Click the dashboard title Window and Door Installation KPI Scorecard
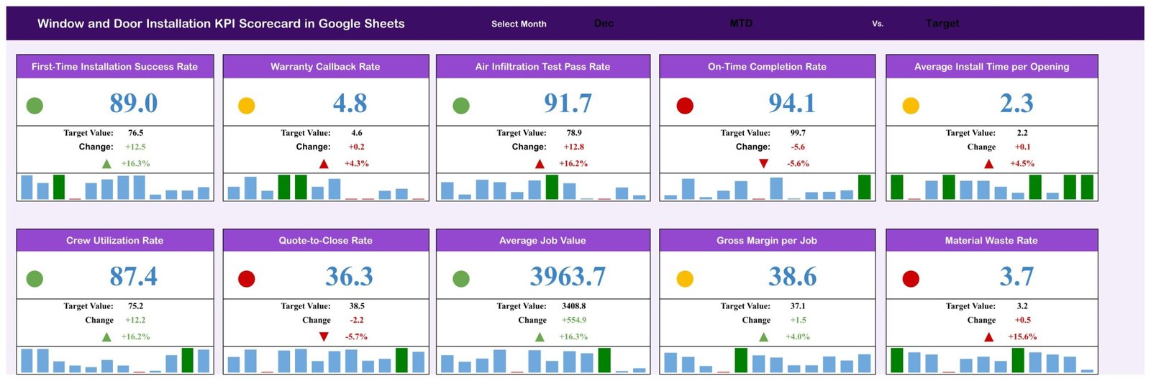The width and height of the screenshot is (1151, 381). click(221, 24)
